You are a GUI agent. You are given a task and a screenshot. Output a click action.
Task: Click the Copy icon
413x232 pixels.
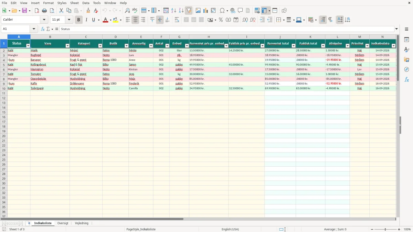pos(69,11)
